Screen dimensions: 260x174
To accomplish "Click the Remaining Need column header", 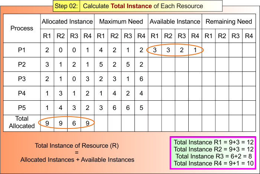I will (x=228, y=22).
